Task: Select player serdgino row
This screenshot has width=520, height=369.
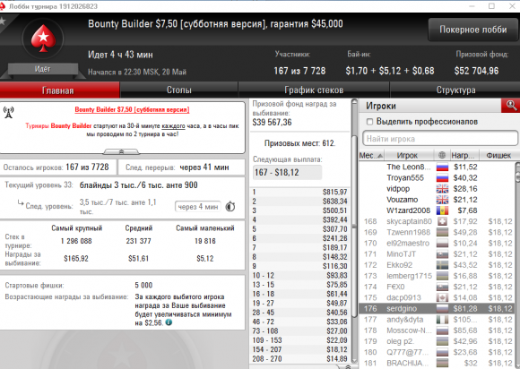Action: pyautogui.click(x=438, y=308)
